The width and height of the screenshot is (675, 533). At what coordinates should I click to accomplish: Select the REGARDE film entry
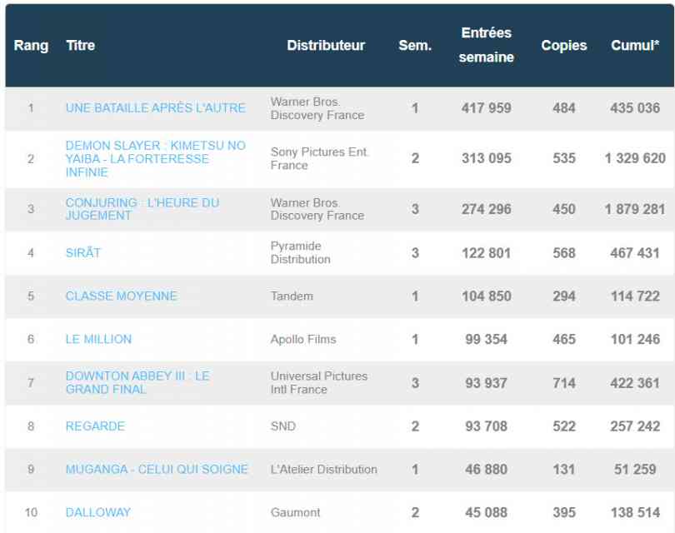pyautogui.click(x=95, y=426)
